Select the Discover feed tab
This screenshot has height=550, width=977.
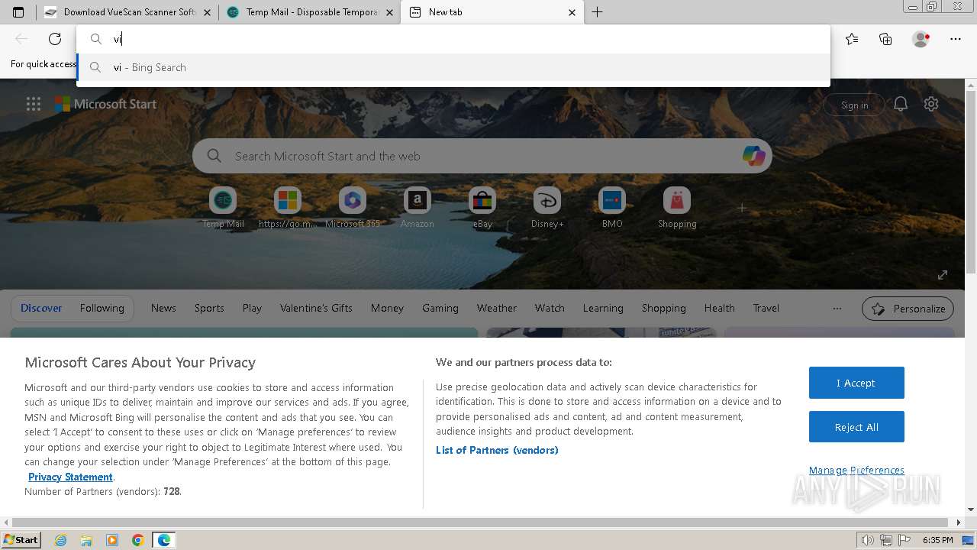click(x=41, y=309)
